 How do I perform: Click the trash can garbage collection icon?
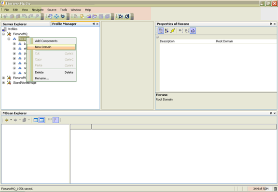click(x=275, y=189)
